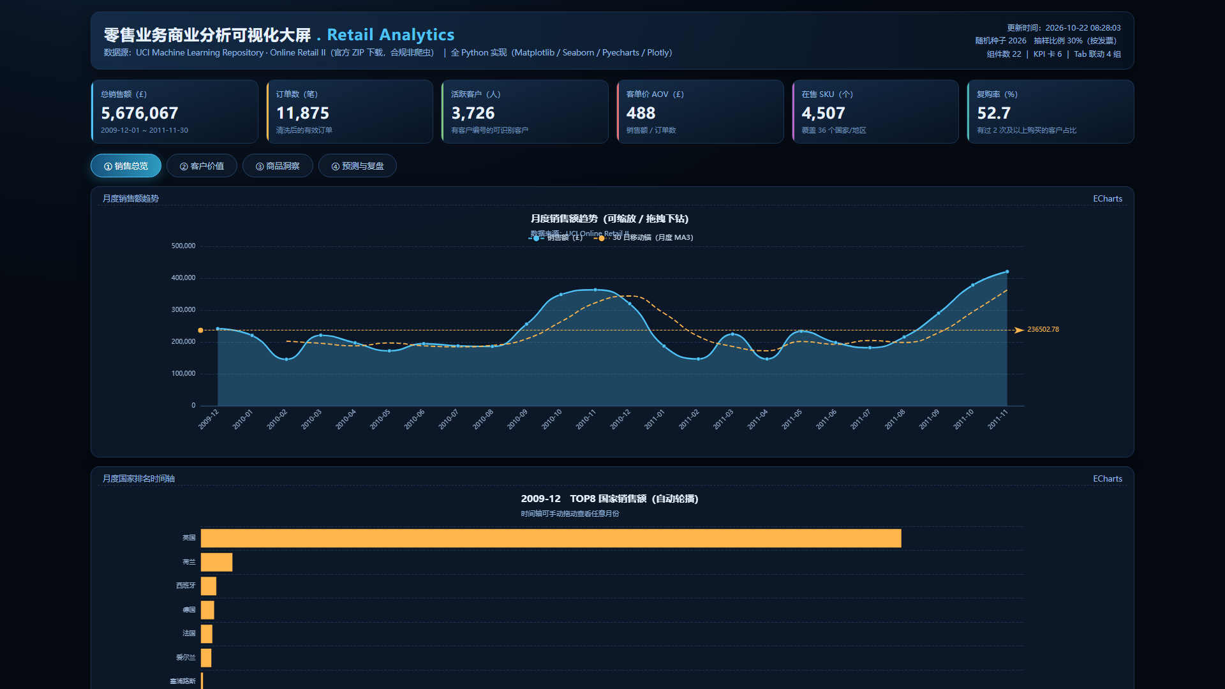Click the 2011-11 sales data point
This screenshot has height=689, width=1225.
pos(1007,272)
